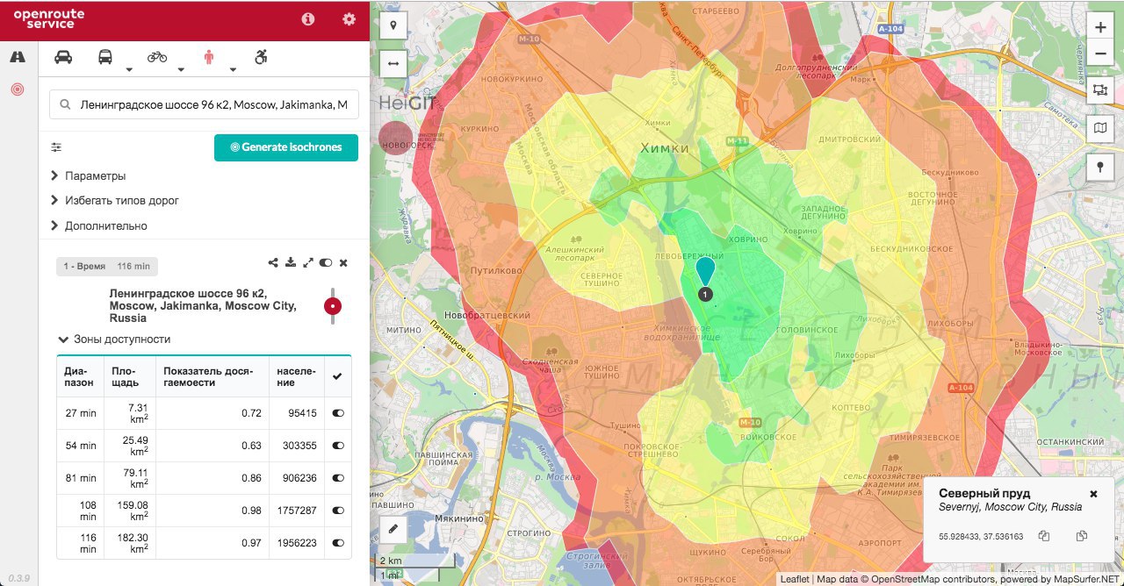Choose the wheelchair routing profile
Viewport: 1124px width, 586px height.
261,57
